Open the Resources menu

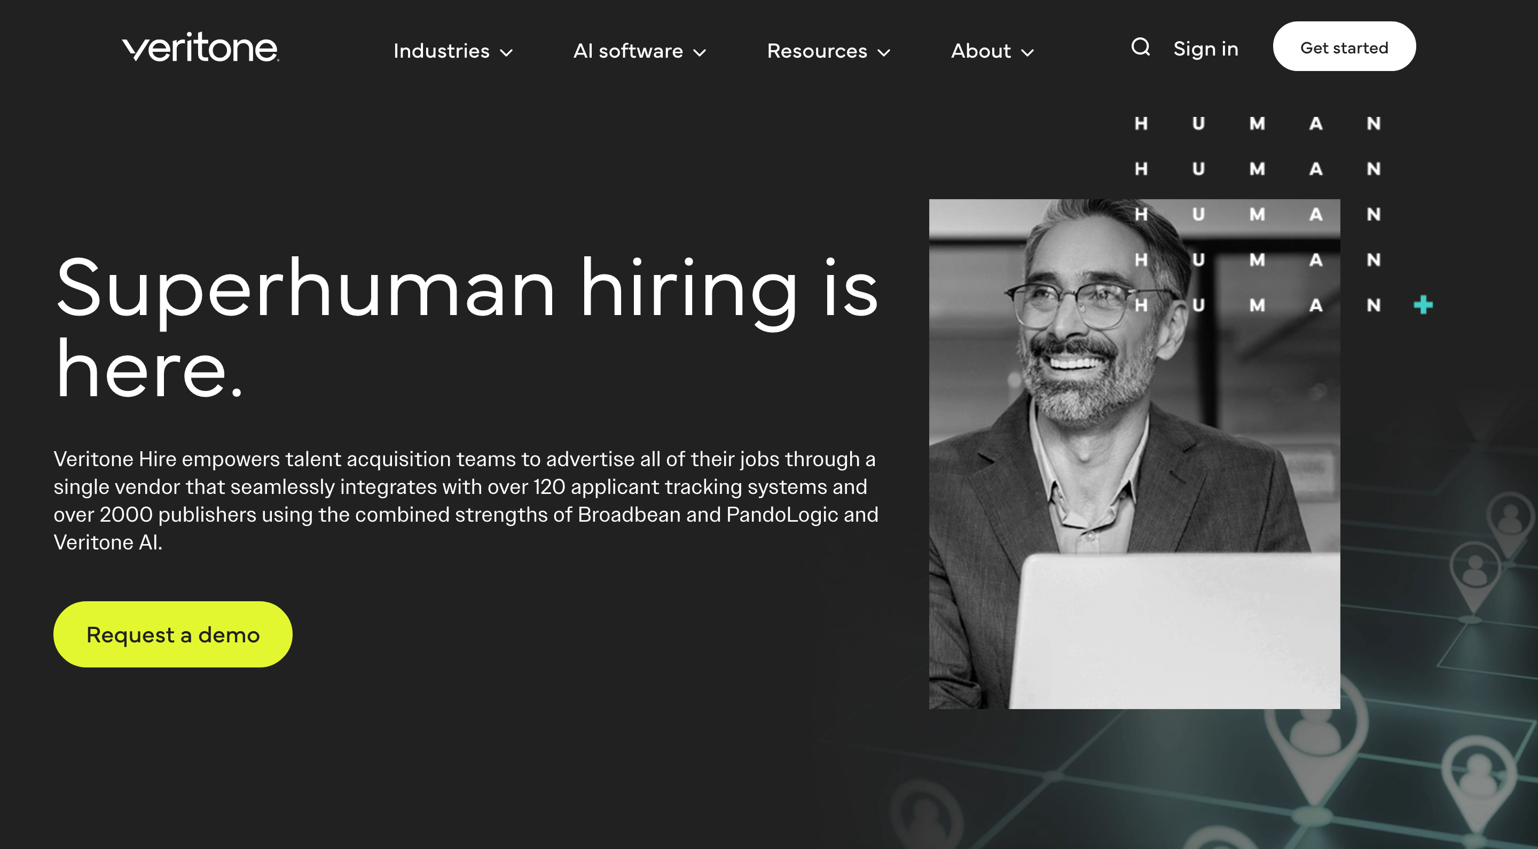[x=829, y=51]
